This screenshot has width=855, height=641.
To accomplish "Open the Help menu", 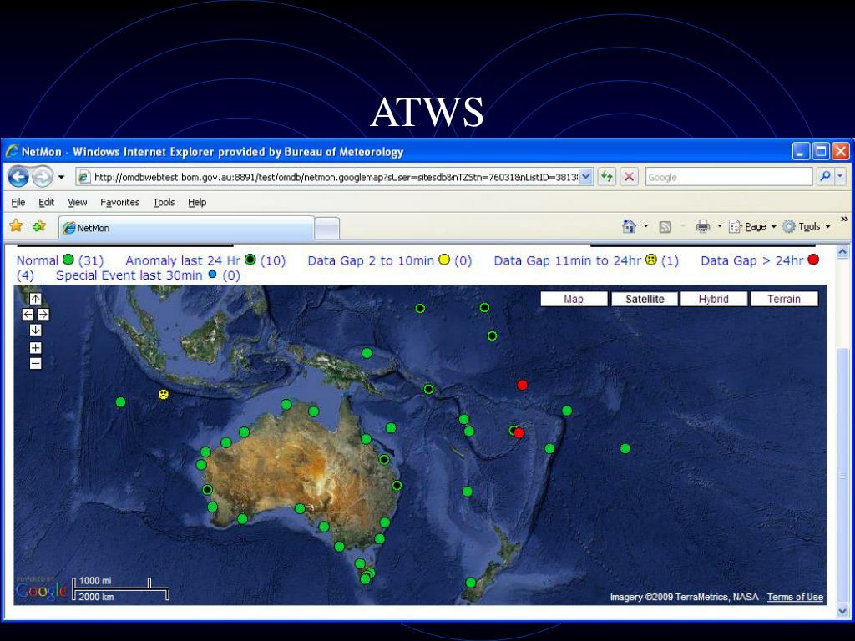I will pos(197,202).
